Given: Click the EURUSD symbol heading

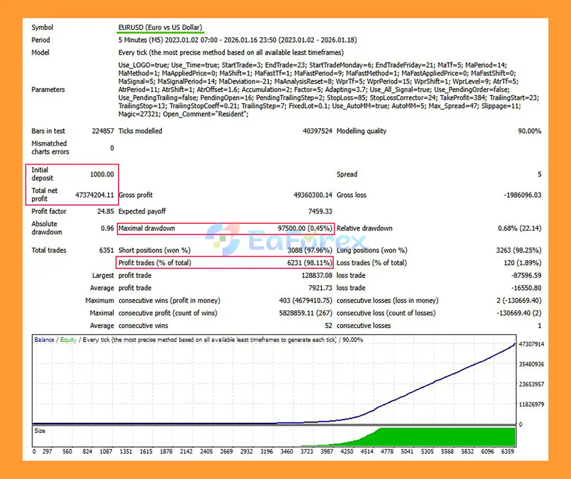Looking at the screenshot, I should pyautogui.click(x=160, y=28).
